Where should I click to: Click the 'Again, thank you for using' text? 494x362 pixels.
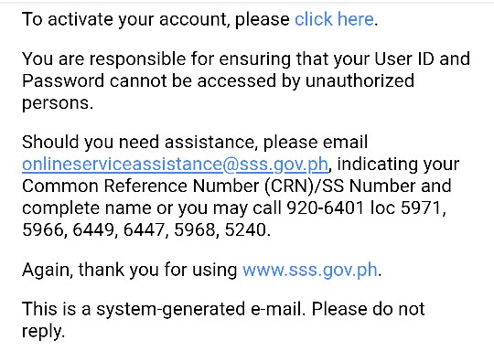click(130, 270)
